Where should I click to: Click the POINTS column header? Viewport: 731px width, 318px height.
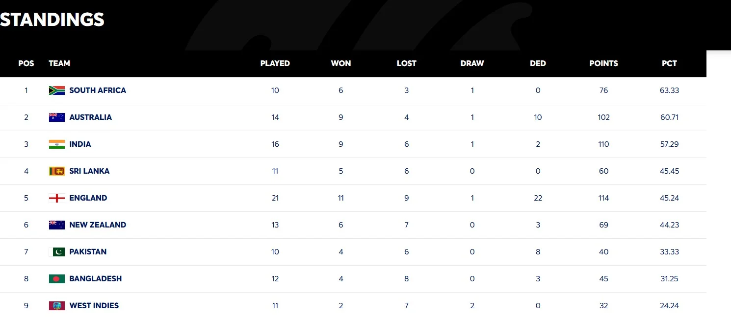[603, 64]
